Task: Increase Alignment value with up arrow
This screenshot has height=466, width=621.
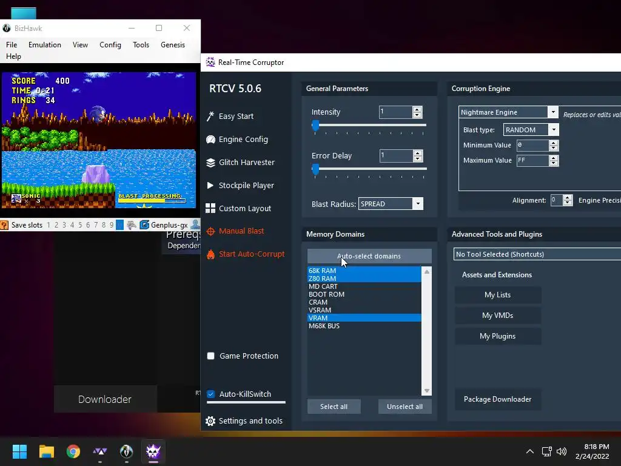Action: click(568, 198)
